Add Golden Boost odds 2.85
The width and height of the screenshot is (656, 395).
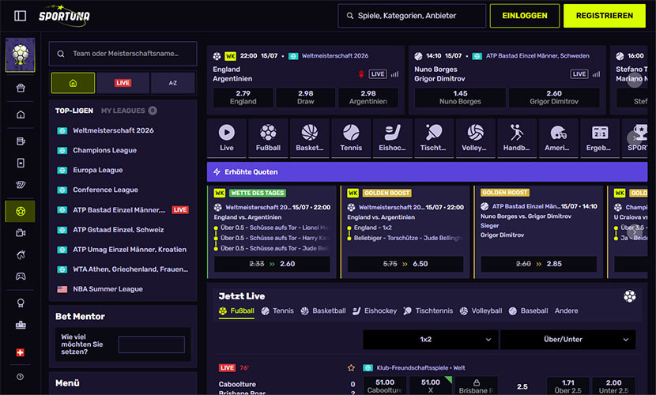click(x=539, y=264)
